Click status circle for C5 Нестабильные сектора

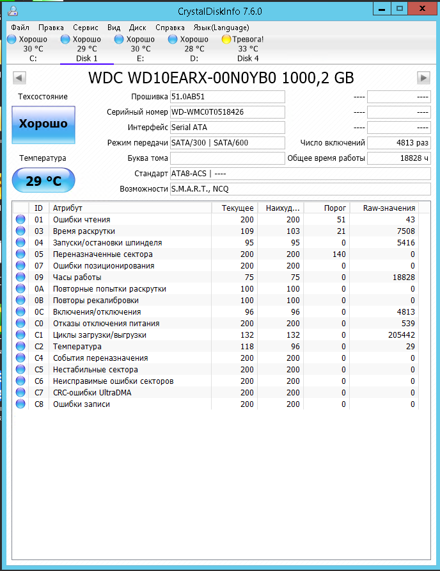coord(20,369)
